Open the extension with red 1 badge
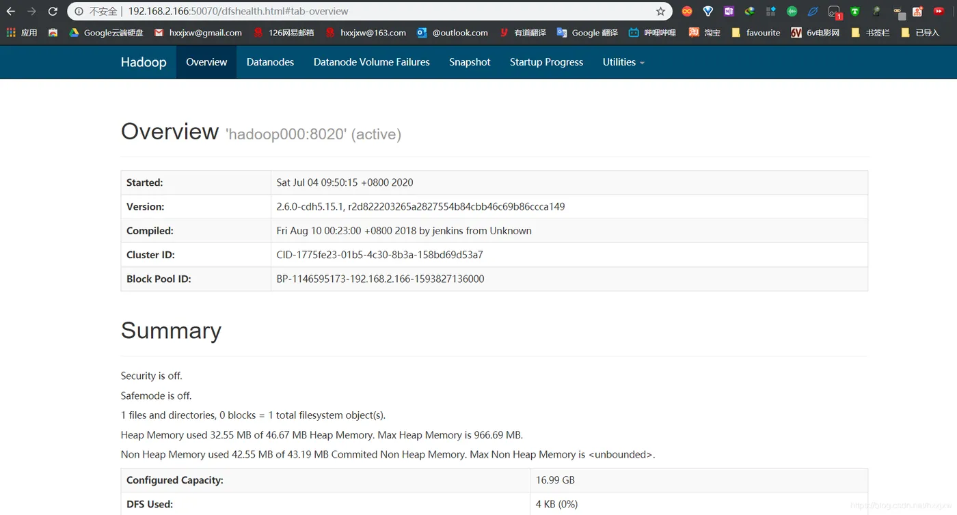Image resolution: width=957 pixels, height=515 pixels. point(835,12)
